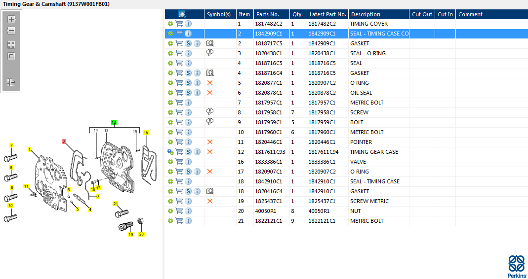Screen dimensions: 528x279
Task: Click gear icon on 1817957C1 METRIC BOLT row
Action: tap(170, 103)
